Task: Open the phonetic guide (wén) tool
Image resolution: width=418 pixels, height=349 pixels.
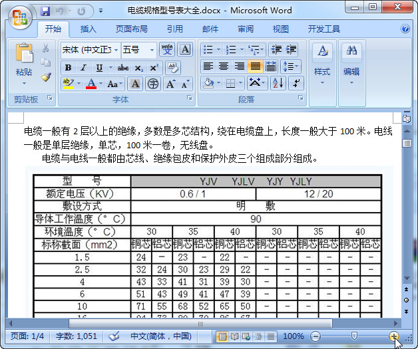Action: pyautogui.click(x=167, y=49)
